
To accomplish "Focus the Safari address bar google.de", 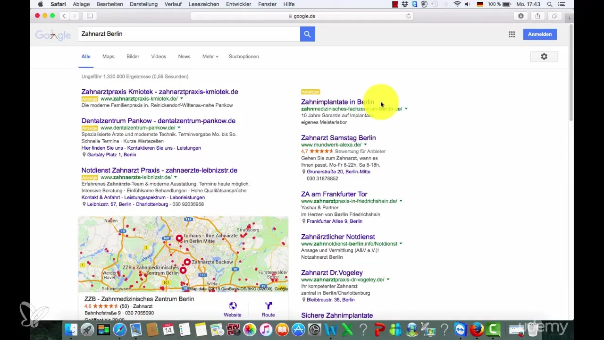I will [302, 16].
